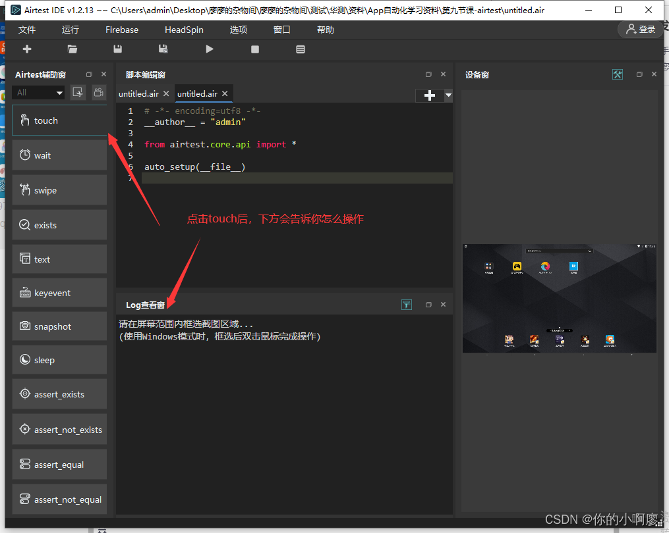
Task: Select the text command
Action: click(59, 259)
